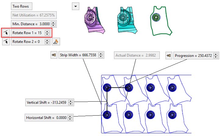This screenshot has height=136, width=221.
Task: Increase Strip Width with up arrow
Action: coord(101,54)
